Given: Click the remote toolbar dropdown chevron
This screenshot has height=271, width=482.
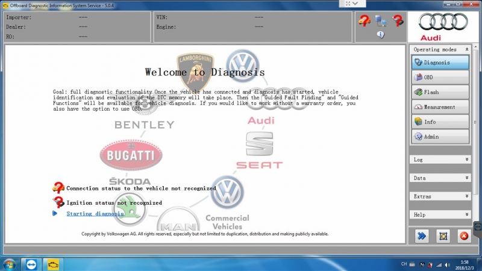Looking at the screenshot, I should (x=355, y=4).
